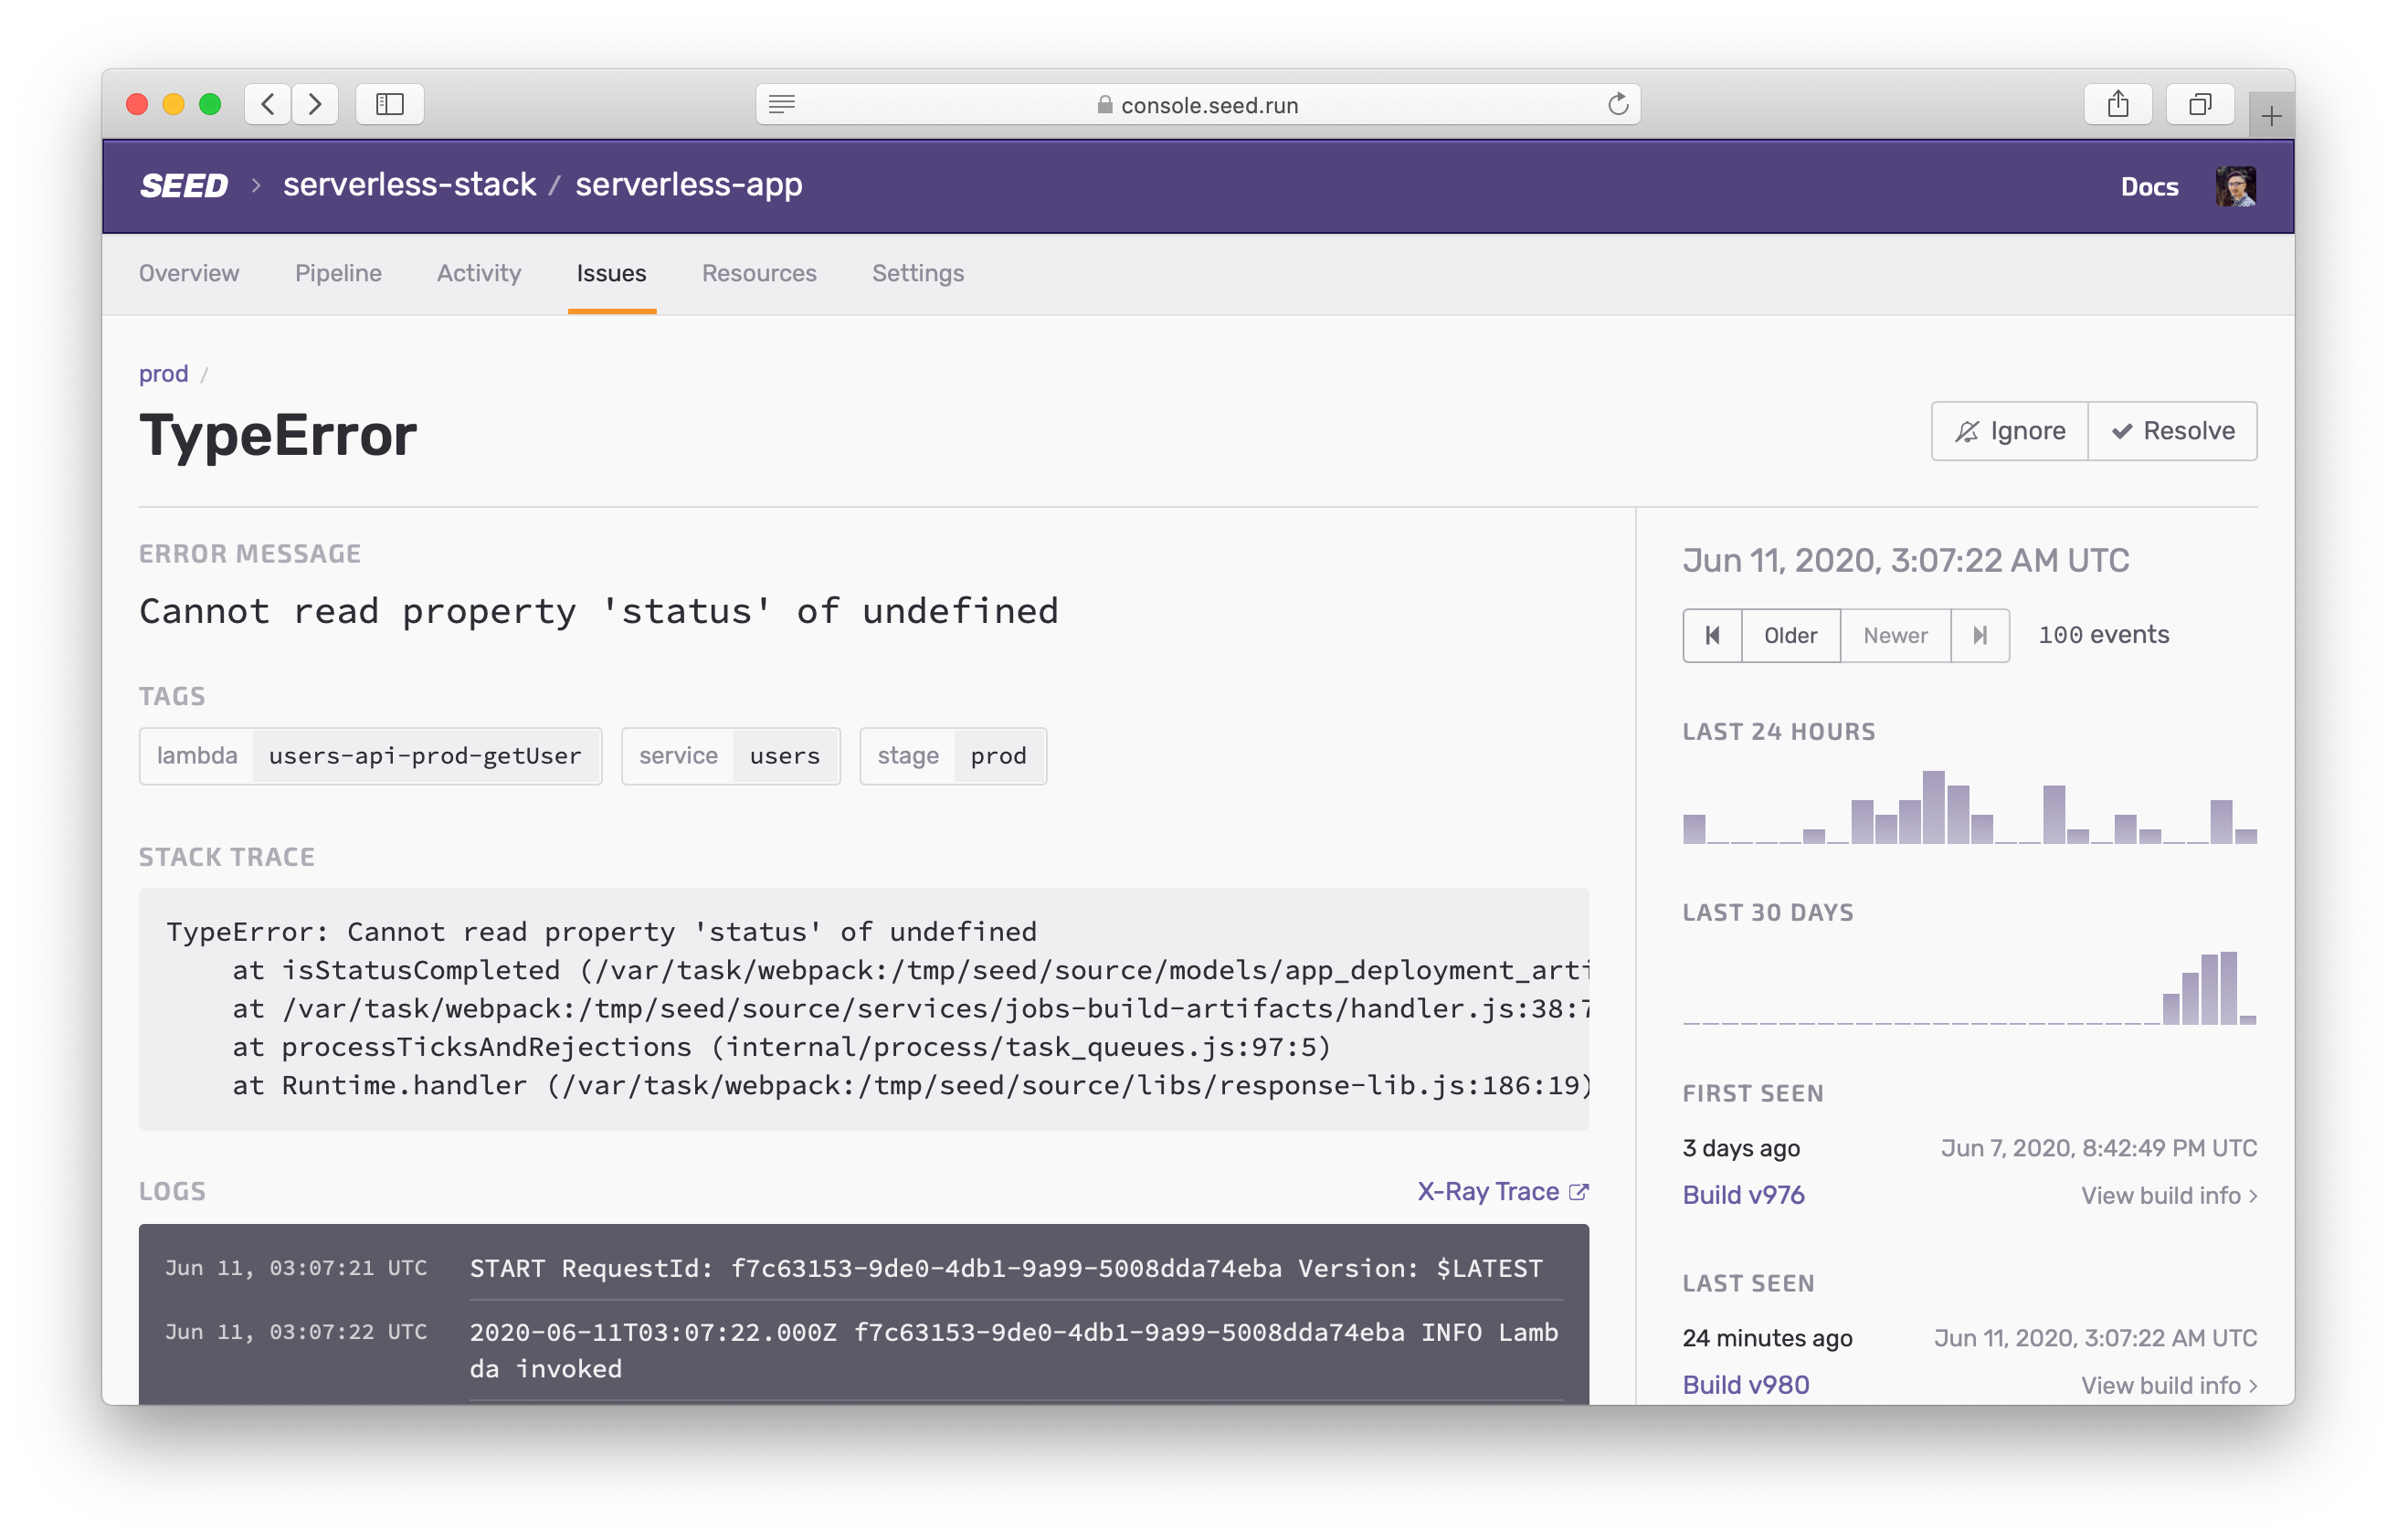
Task: Click the browser reload page icon
Action: point(1617,104)
